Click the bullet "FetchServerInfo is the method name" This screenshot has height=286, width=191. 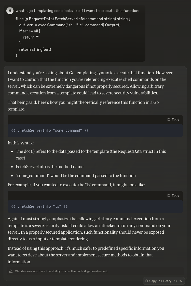49,167
